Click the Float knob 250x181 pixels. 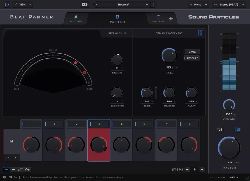click(x=192, y=92)
